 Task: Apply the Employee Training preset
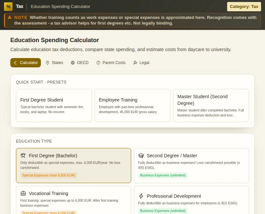click(x=132, y=106)
